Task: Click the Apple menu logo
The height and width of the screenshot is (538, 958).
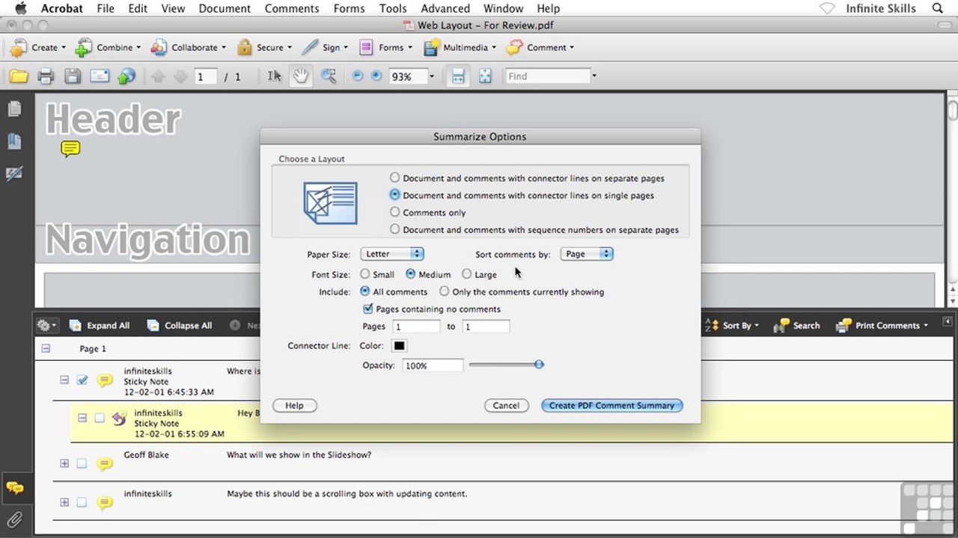Action: pos(20,8)
